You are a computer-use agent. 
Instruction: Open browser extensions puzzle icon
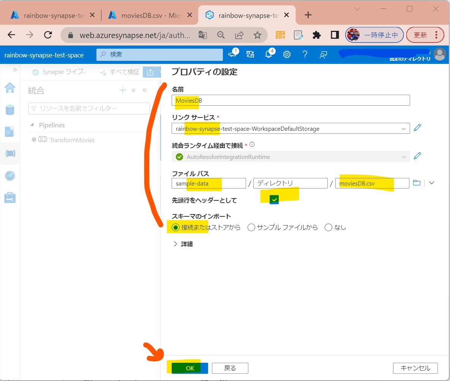(317, 35)
